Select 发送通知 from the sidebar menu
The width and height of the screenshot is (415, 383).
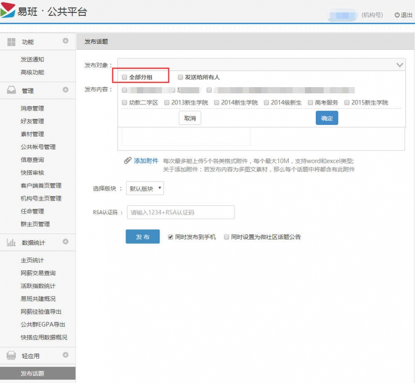(x=32, y=59)
